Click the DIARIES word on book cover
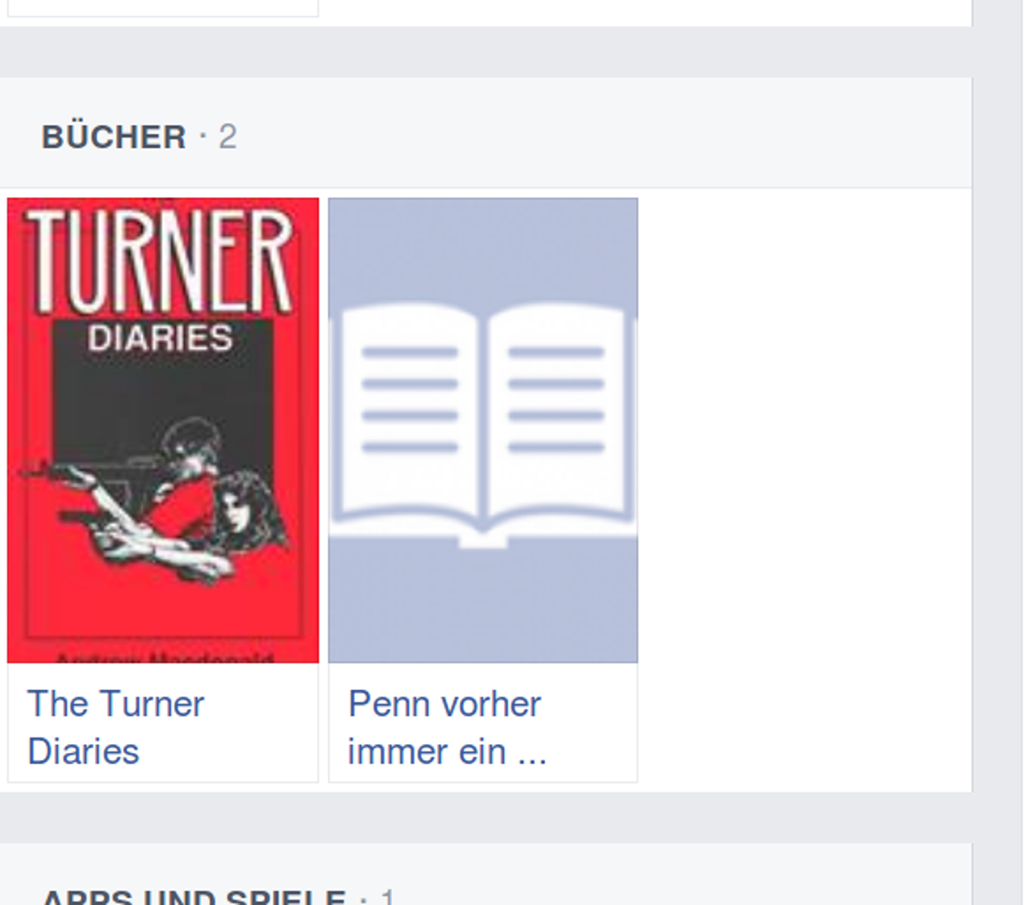This screenshot has height=905, width=1028. pyautogui.click(x=161, y=338)
